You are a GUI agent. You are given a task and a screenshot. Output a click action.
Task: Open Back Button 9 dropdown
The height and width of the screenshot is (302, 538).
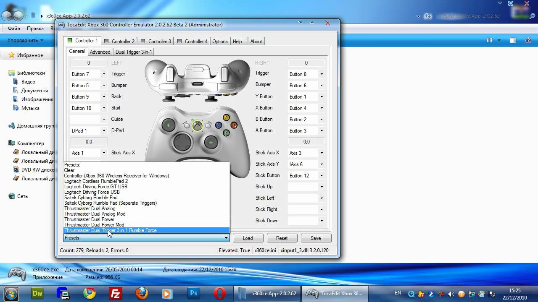click(x=104, y=97)
